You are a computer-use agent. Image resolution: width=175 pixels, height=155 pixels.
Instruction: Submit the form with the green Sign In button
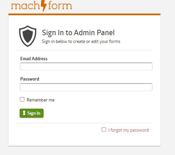[x=31, y=113]
